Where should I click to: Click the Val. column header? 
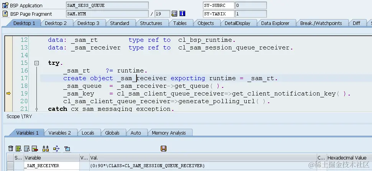[x=203, y=158]
